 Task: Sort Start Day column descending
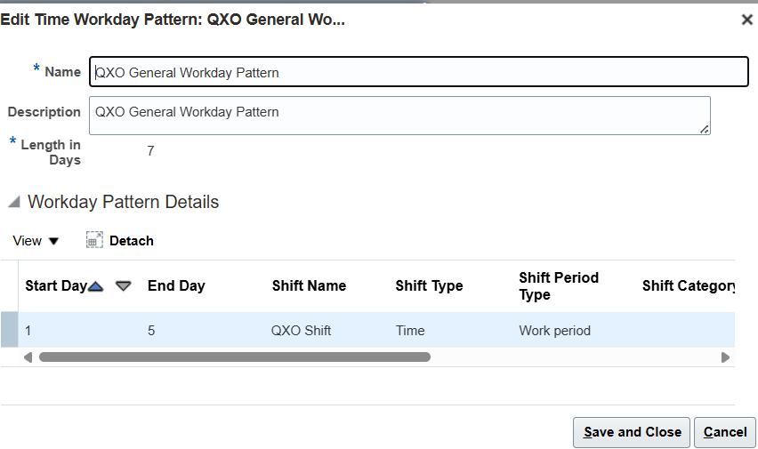pos(124,286)
